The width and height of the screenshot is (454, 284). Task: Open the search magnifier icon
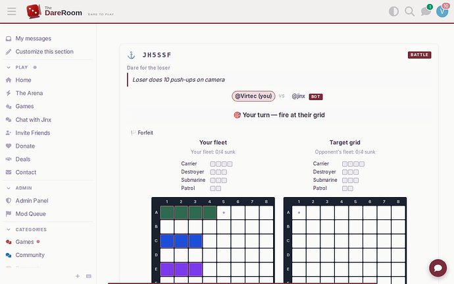coord(409,11)
